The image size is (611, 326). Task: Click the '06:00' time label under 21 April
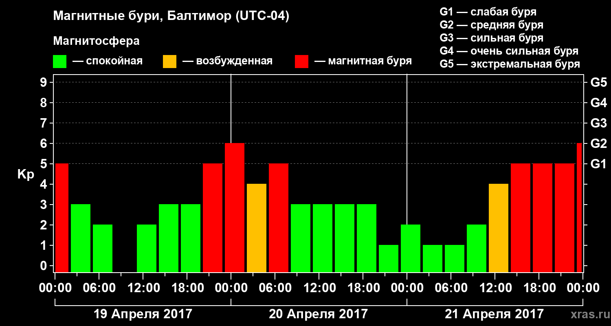coord(451,288)
